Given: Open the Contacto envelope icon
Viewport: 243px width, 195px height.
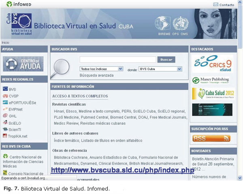Looking at the screenshot, I should point(216,4).
